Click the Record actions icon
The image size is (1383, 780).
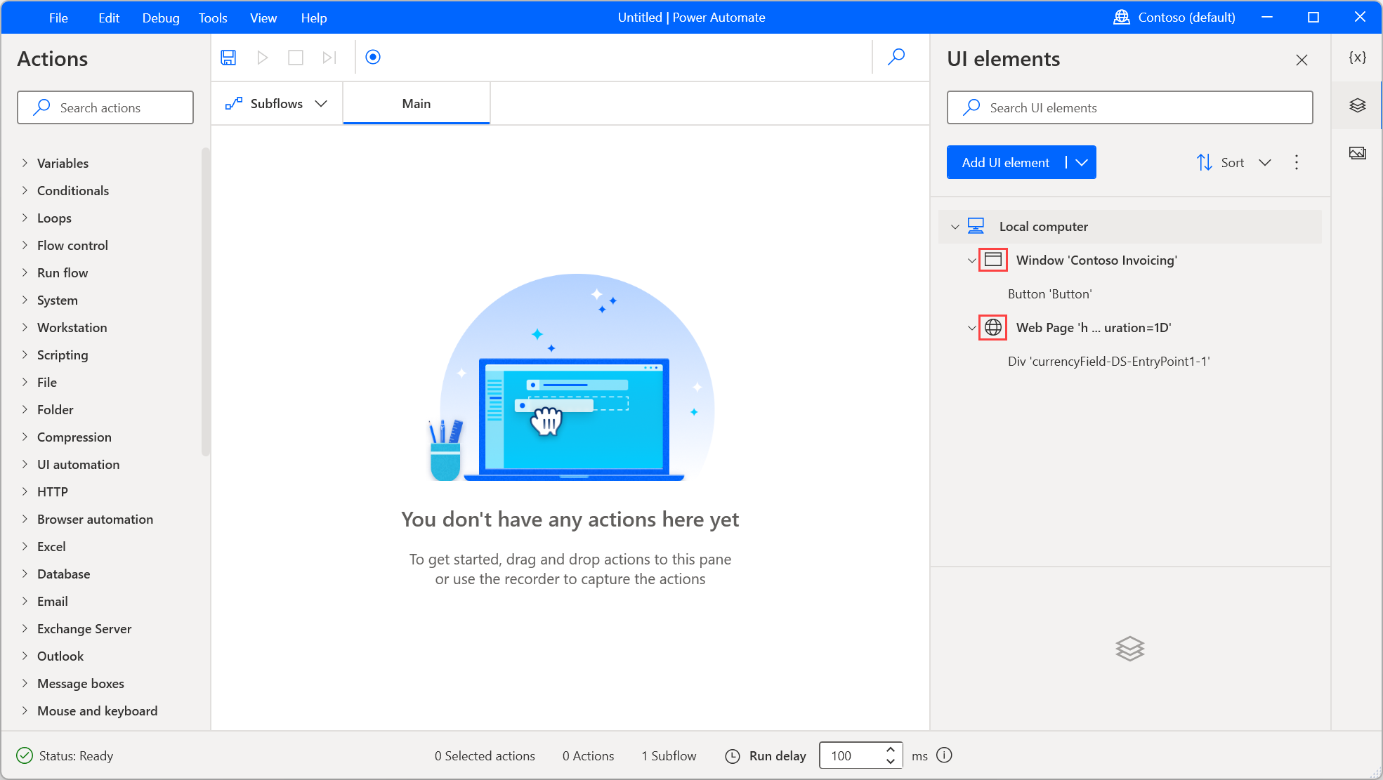click(372, 56)
